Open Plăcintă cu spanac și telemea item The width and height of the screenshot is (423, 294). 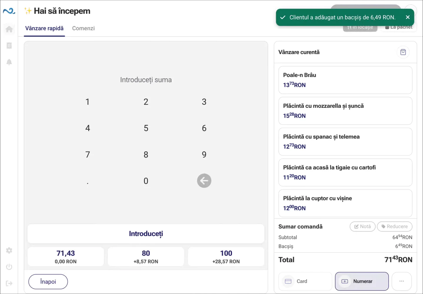(x=345, y=142)
